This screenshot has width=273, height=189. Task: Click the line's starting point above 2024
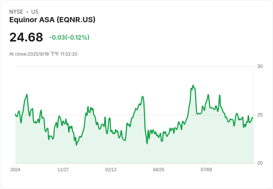point(15,114)
